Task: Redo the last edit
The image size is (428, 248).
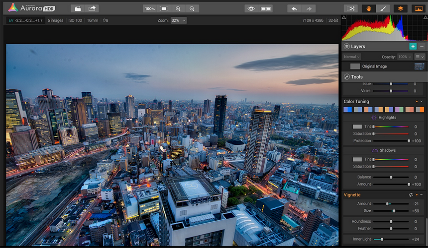Action: [309, 9]
